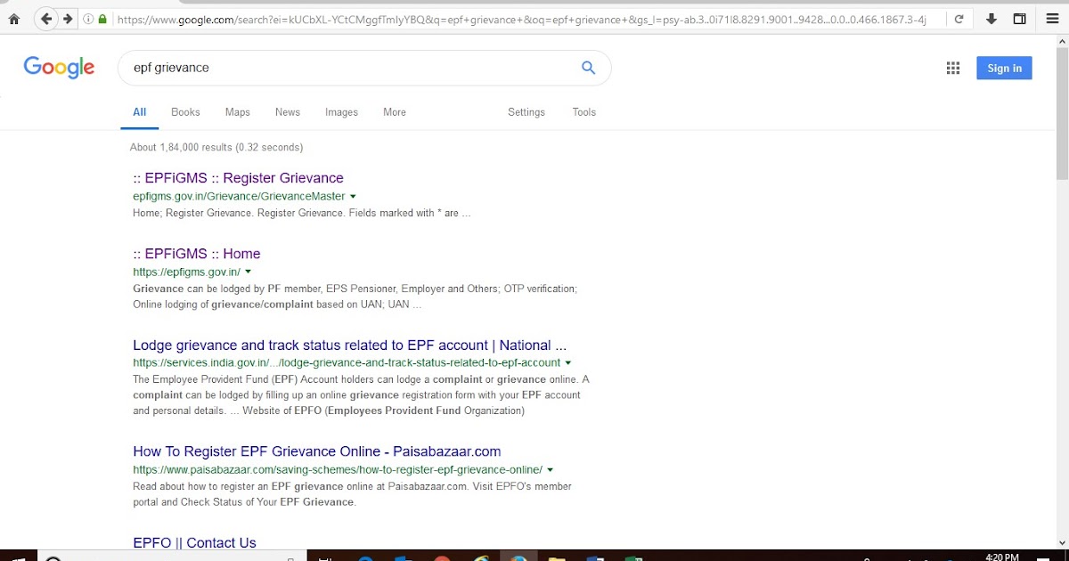Switch to the News tab
1069x561 pixels.
pos(288,112)
